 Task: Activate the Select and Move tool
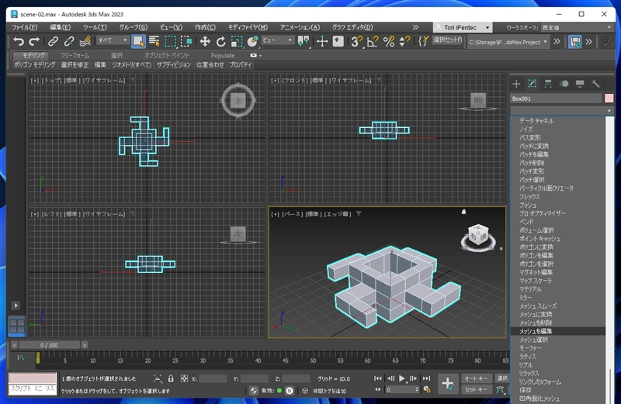[x=205, y=41]
